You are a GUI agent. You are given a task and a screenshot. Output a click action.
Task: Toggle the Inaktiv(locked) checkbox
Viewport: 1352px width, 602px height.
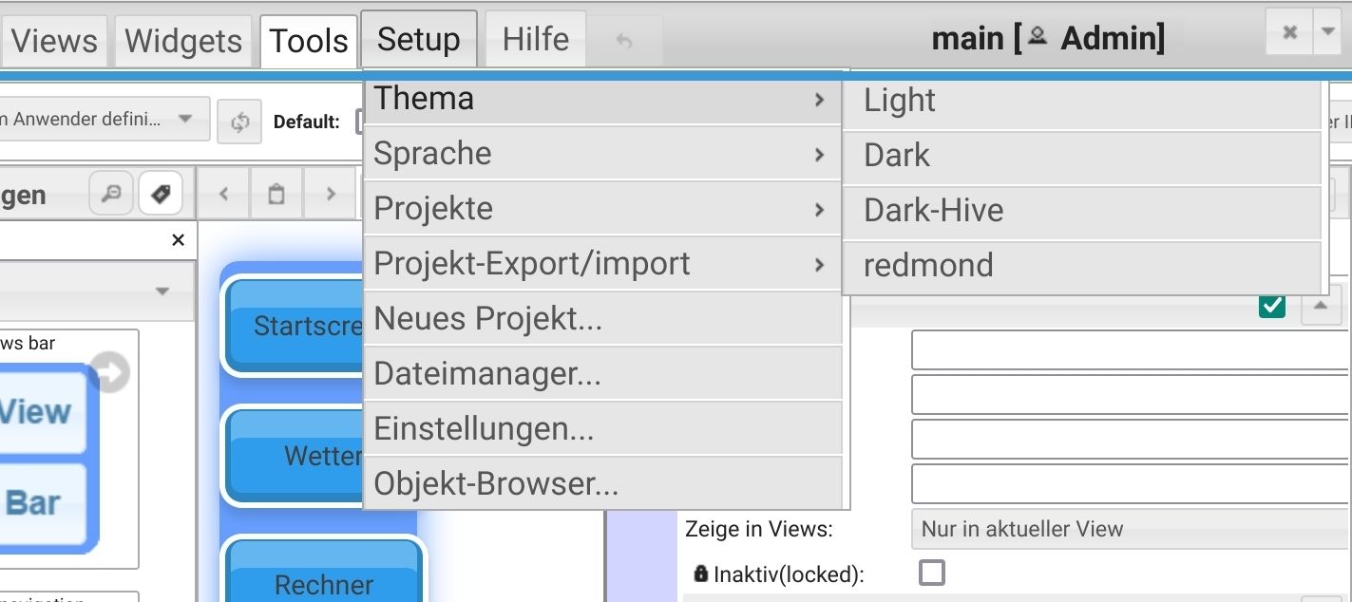[x=932, y=573]
